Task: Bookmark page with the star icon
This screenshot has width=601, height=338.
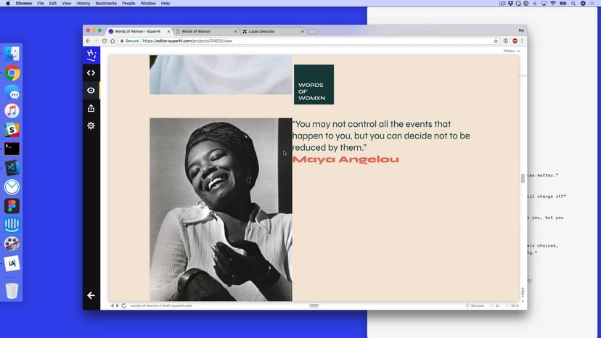Action: click(496, 41)
